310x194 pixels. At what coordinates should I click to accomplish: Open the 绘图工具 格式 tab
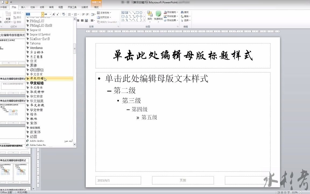point(96,7)
